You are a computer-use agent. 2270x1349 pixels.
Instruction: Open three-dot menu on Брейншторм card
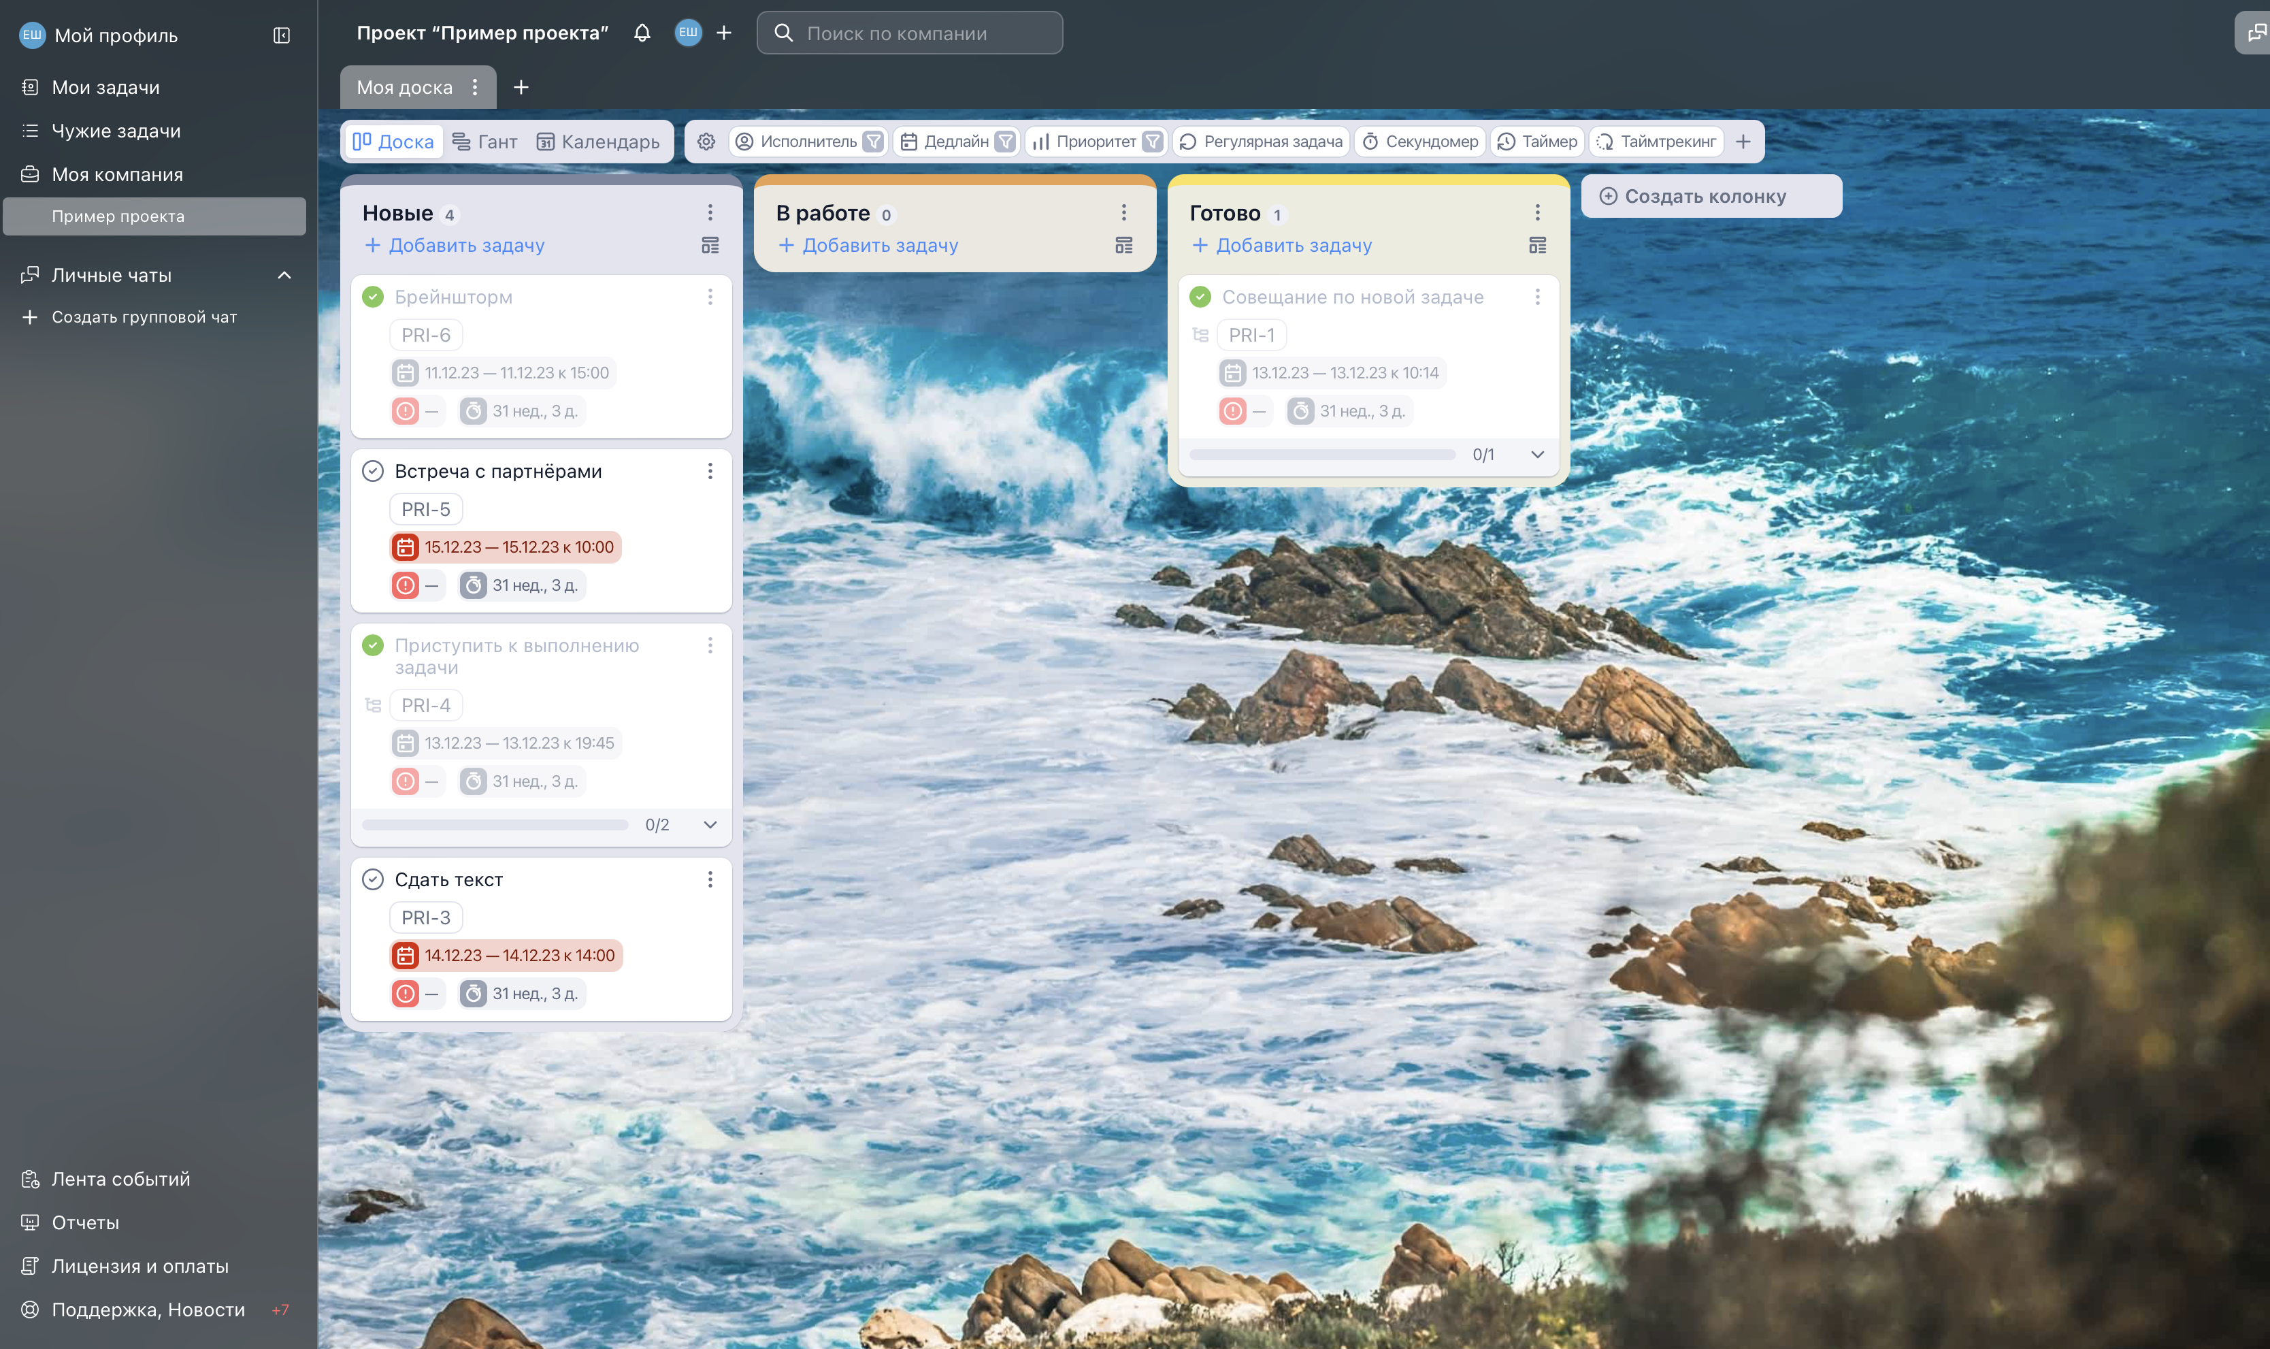[710, 297]
